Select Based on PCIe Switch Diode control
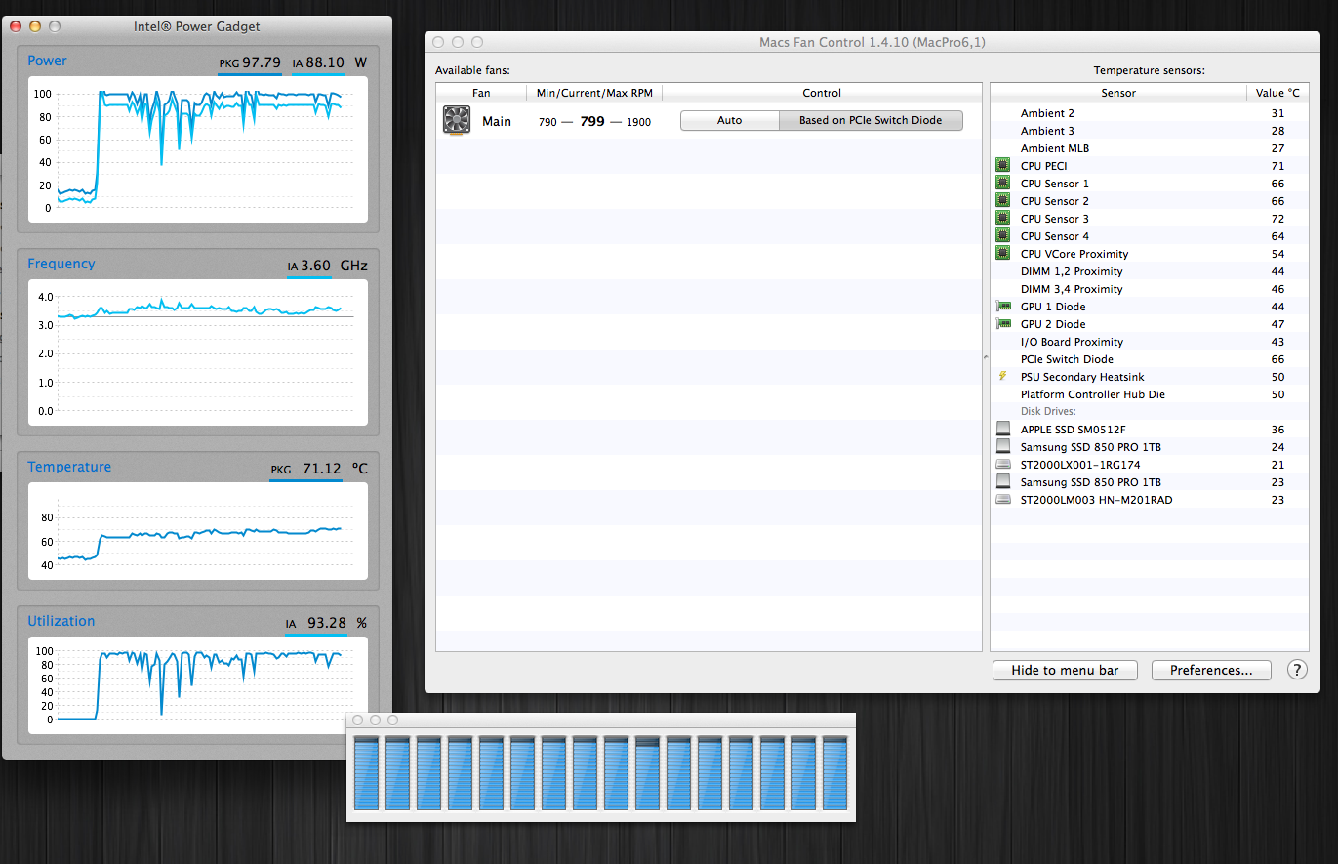This screenshot has width=1338, height=864. pos(871,120)
